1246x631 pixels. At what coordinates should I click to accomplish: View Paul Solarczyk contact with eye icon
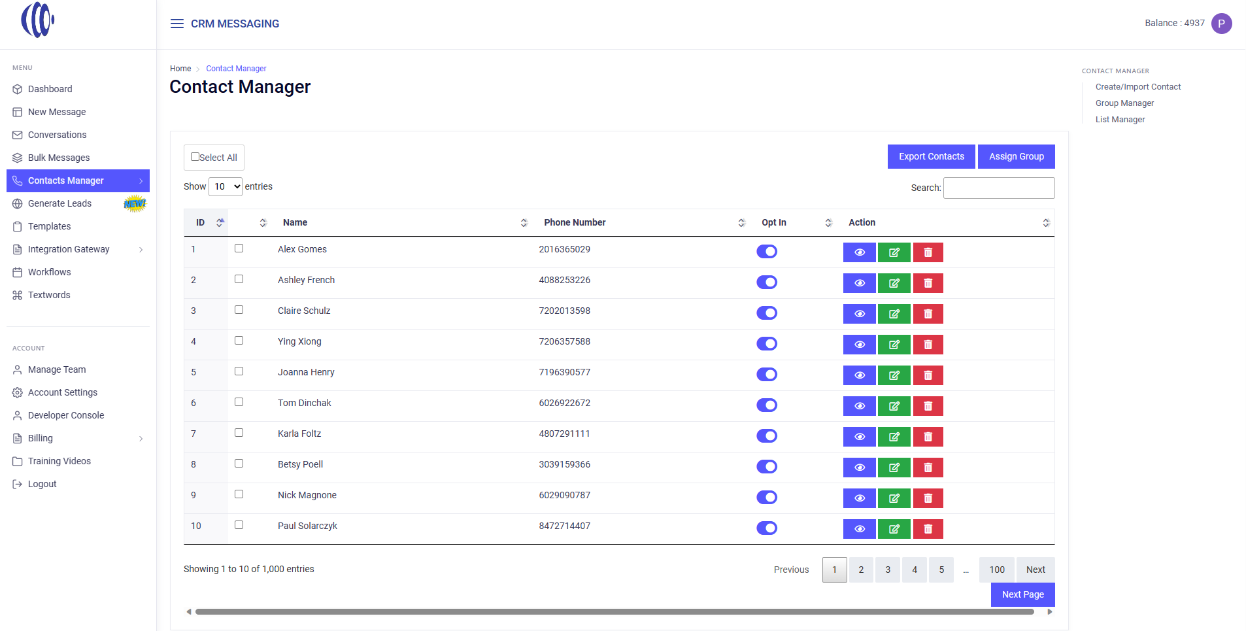click(x=860, y=529)
